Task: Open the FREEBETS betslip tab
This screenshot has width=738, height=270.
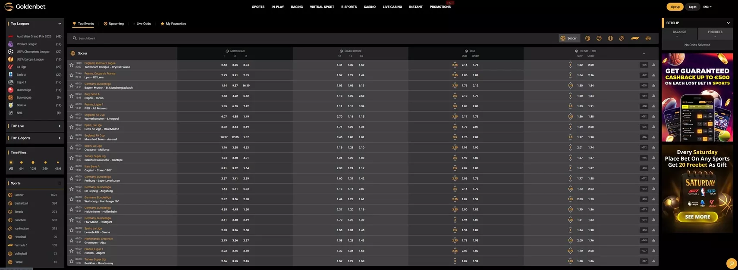Action: pyautogui.click(x=715, y=34)
